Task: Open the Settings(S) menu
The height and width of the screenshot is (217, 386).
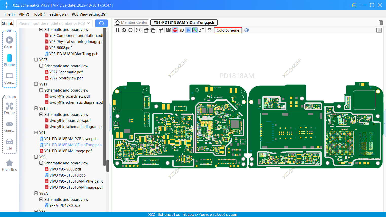Action: [59, 14]
